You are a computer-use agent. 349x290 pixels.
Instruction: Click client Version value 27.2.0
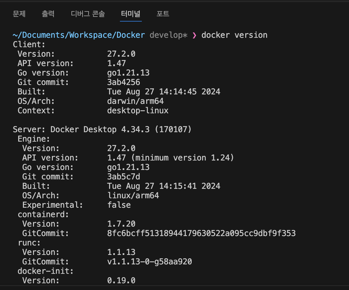pyautogui.click(x=121, y=54)
